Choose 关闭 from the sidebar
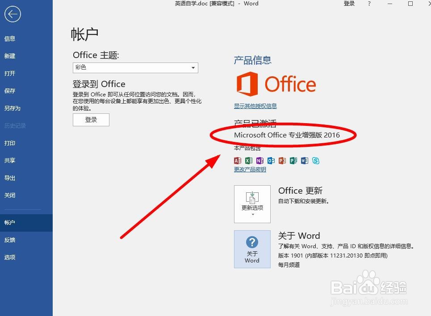This screenshot has height=316, width=431. (x=10, y=195)
